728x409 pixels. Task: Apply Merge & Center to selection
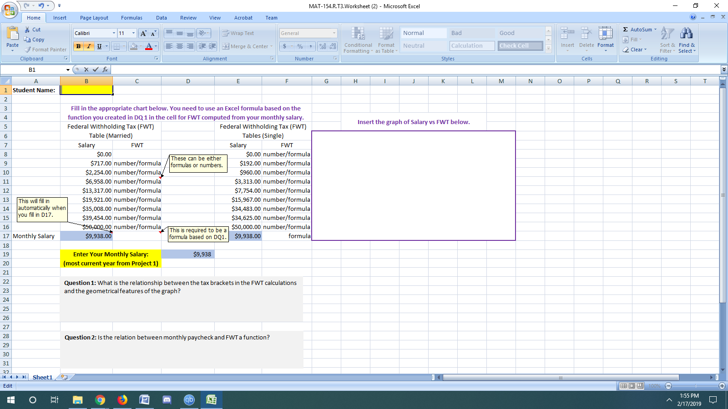click(x=245, y=46)
